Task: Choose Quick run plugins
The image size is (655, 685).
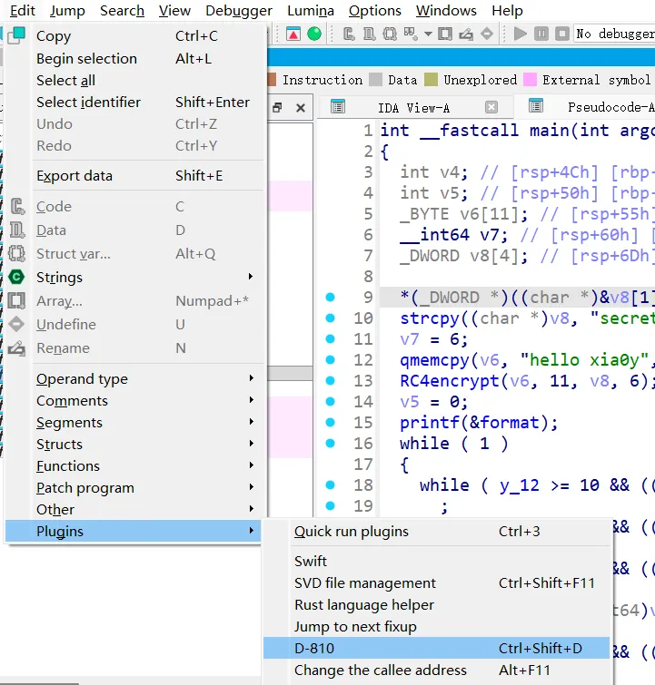Action: point(437,532)
